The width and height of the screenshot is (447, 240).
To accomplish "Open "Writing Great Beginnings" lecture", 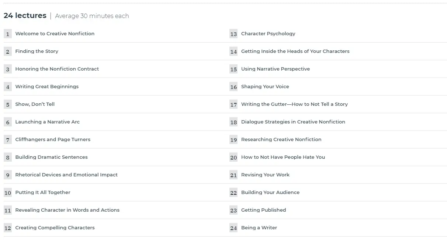I will pos(47,87).
